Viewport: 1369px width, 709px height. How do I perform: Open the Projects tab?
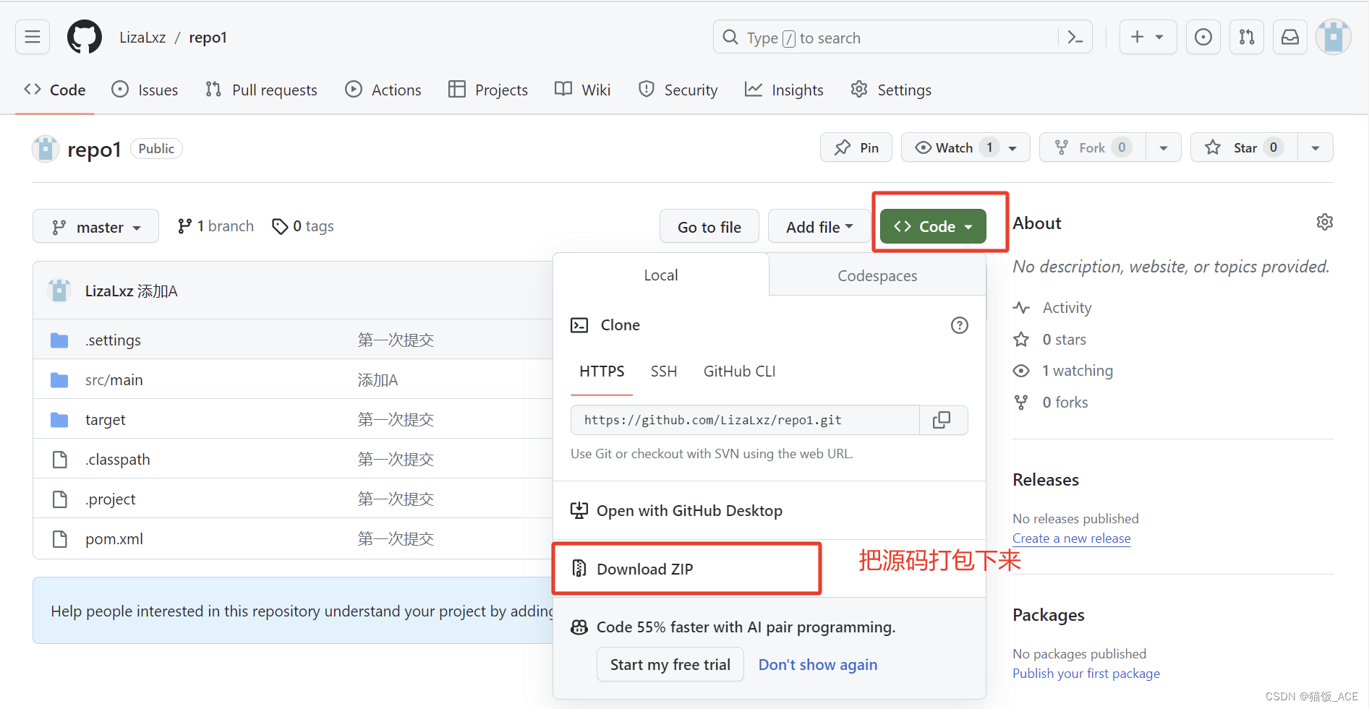(488, 90)
